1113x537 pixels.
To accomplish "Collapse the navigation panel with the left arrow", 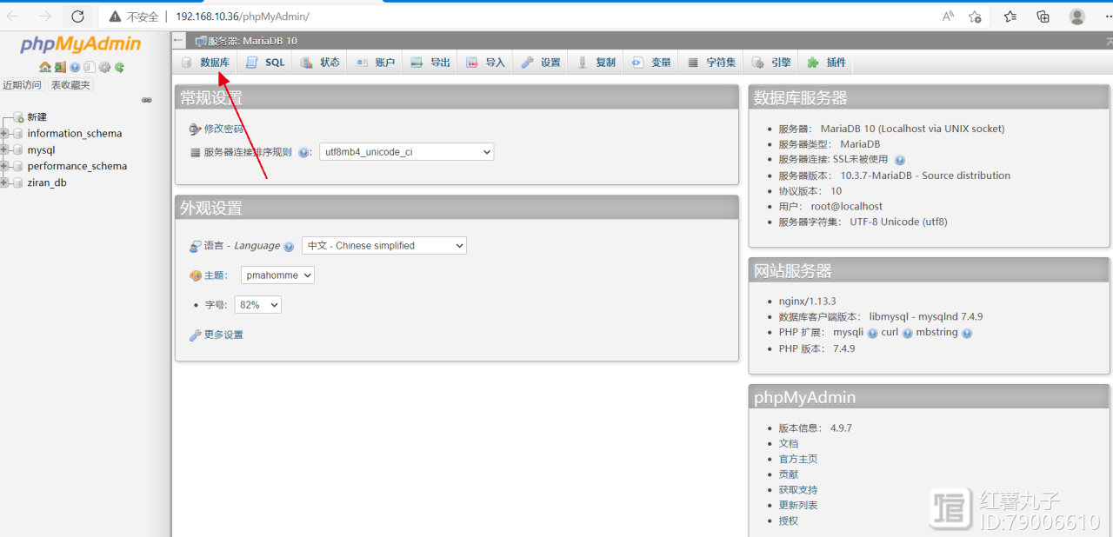I will pyautogui.click(x=178, y=40).
